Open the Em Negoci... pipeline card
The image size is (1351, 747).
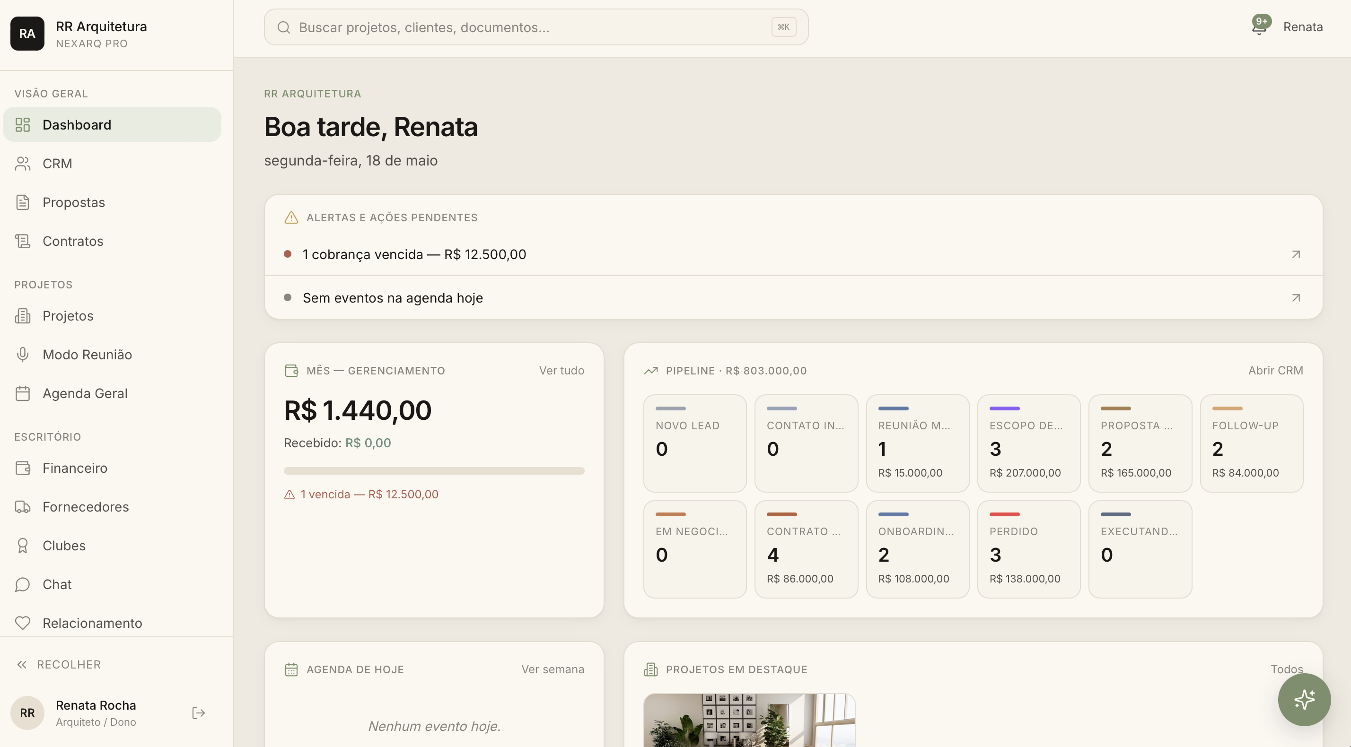coord(695,549)
